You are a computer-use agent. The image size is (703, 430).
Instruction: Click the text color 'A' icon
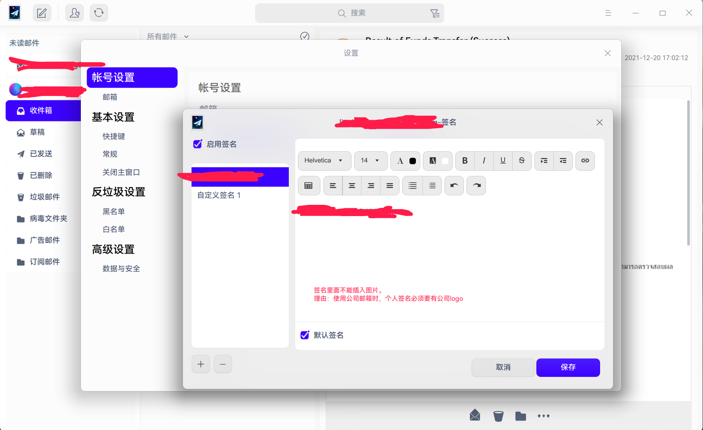(x=400, y=161)
